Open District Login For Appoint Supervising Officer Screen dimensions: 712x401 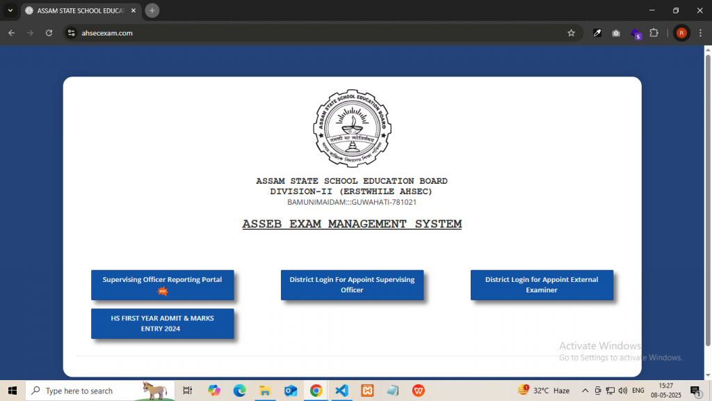click(352, 285)
